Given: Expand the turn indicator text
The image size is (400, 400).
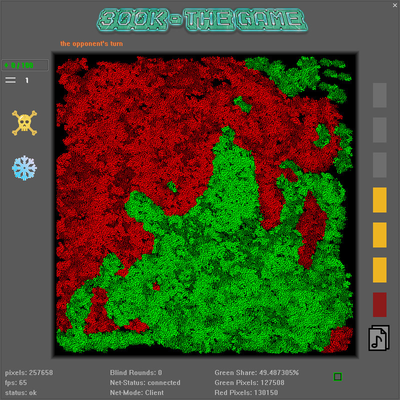Looking at the screenshot, I should pyautogui.click(x=91, y=43).
